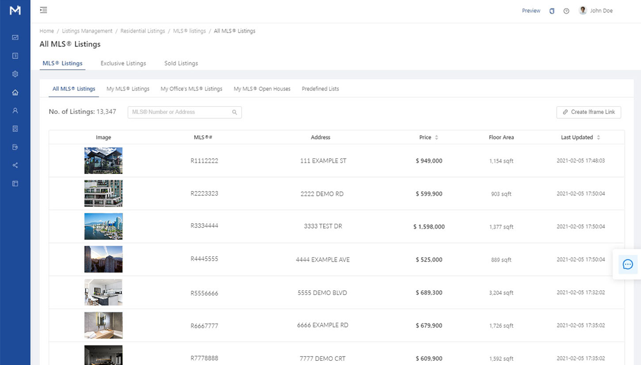Open the analytics chart icon in sidebar

pyautogui.click(x=15, y=37)
